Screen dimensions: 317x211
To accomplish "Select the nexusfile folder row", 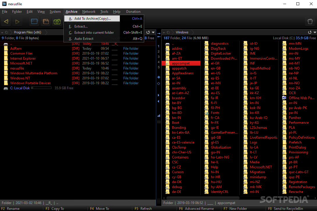I will pyautogui.click(x=78, y=68).
